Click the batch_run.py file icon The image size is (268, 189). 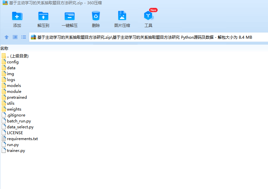pyautogui.click(x=4, y=121)
